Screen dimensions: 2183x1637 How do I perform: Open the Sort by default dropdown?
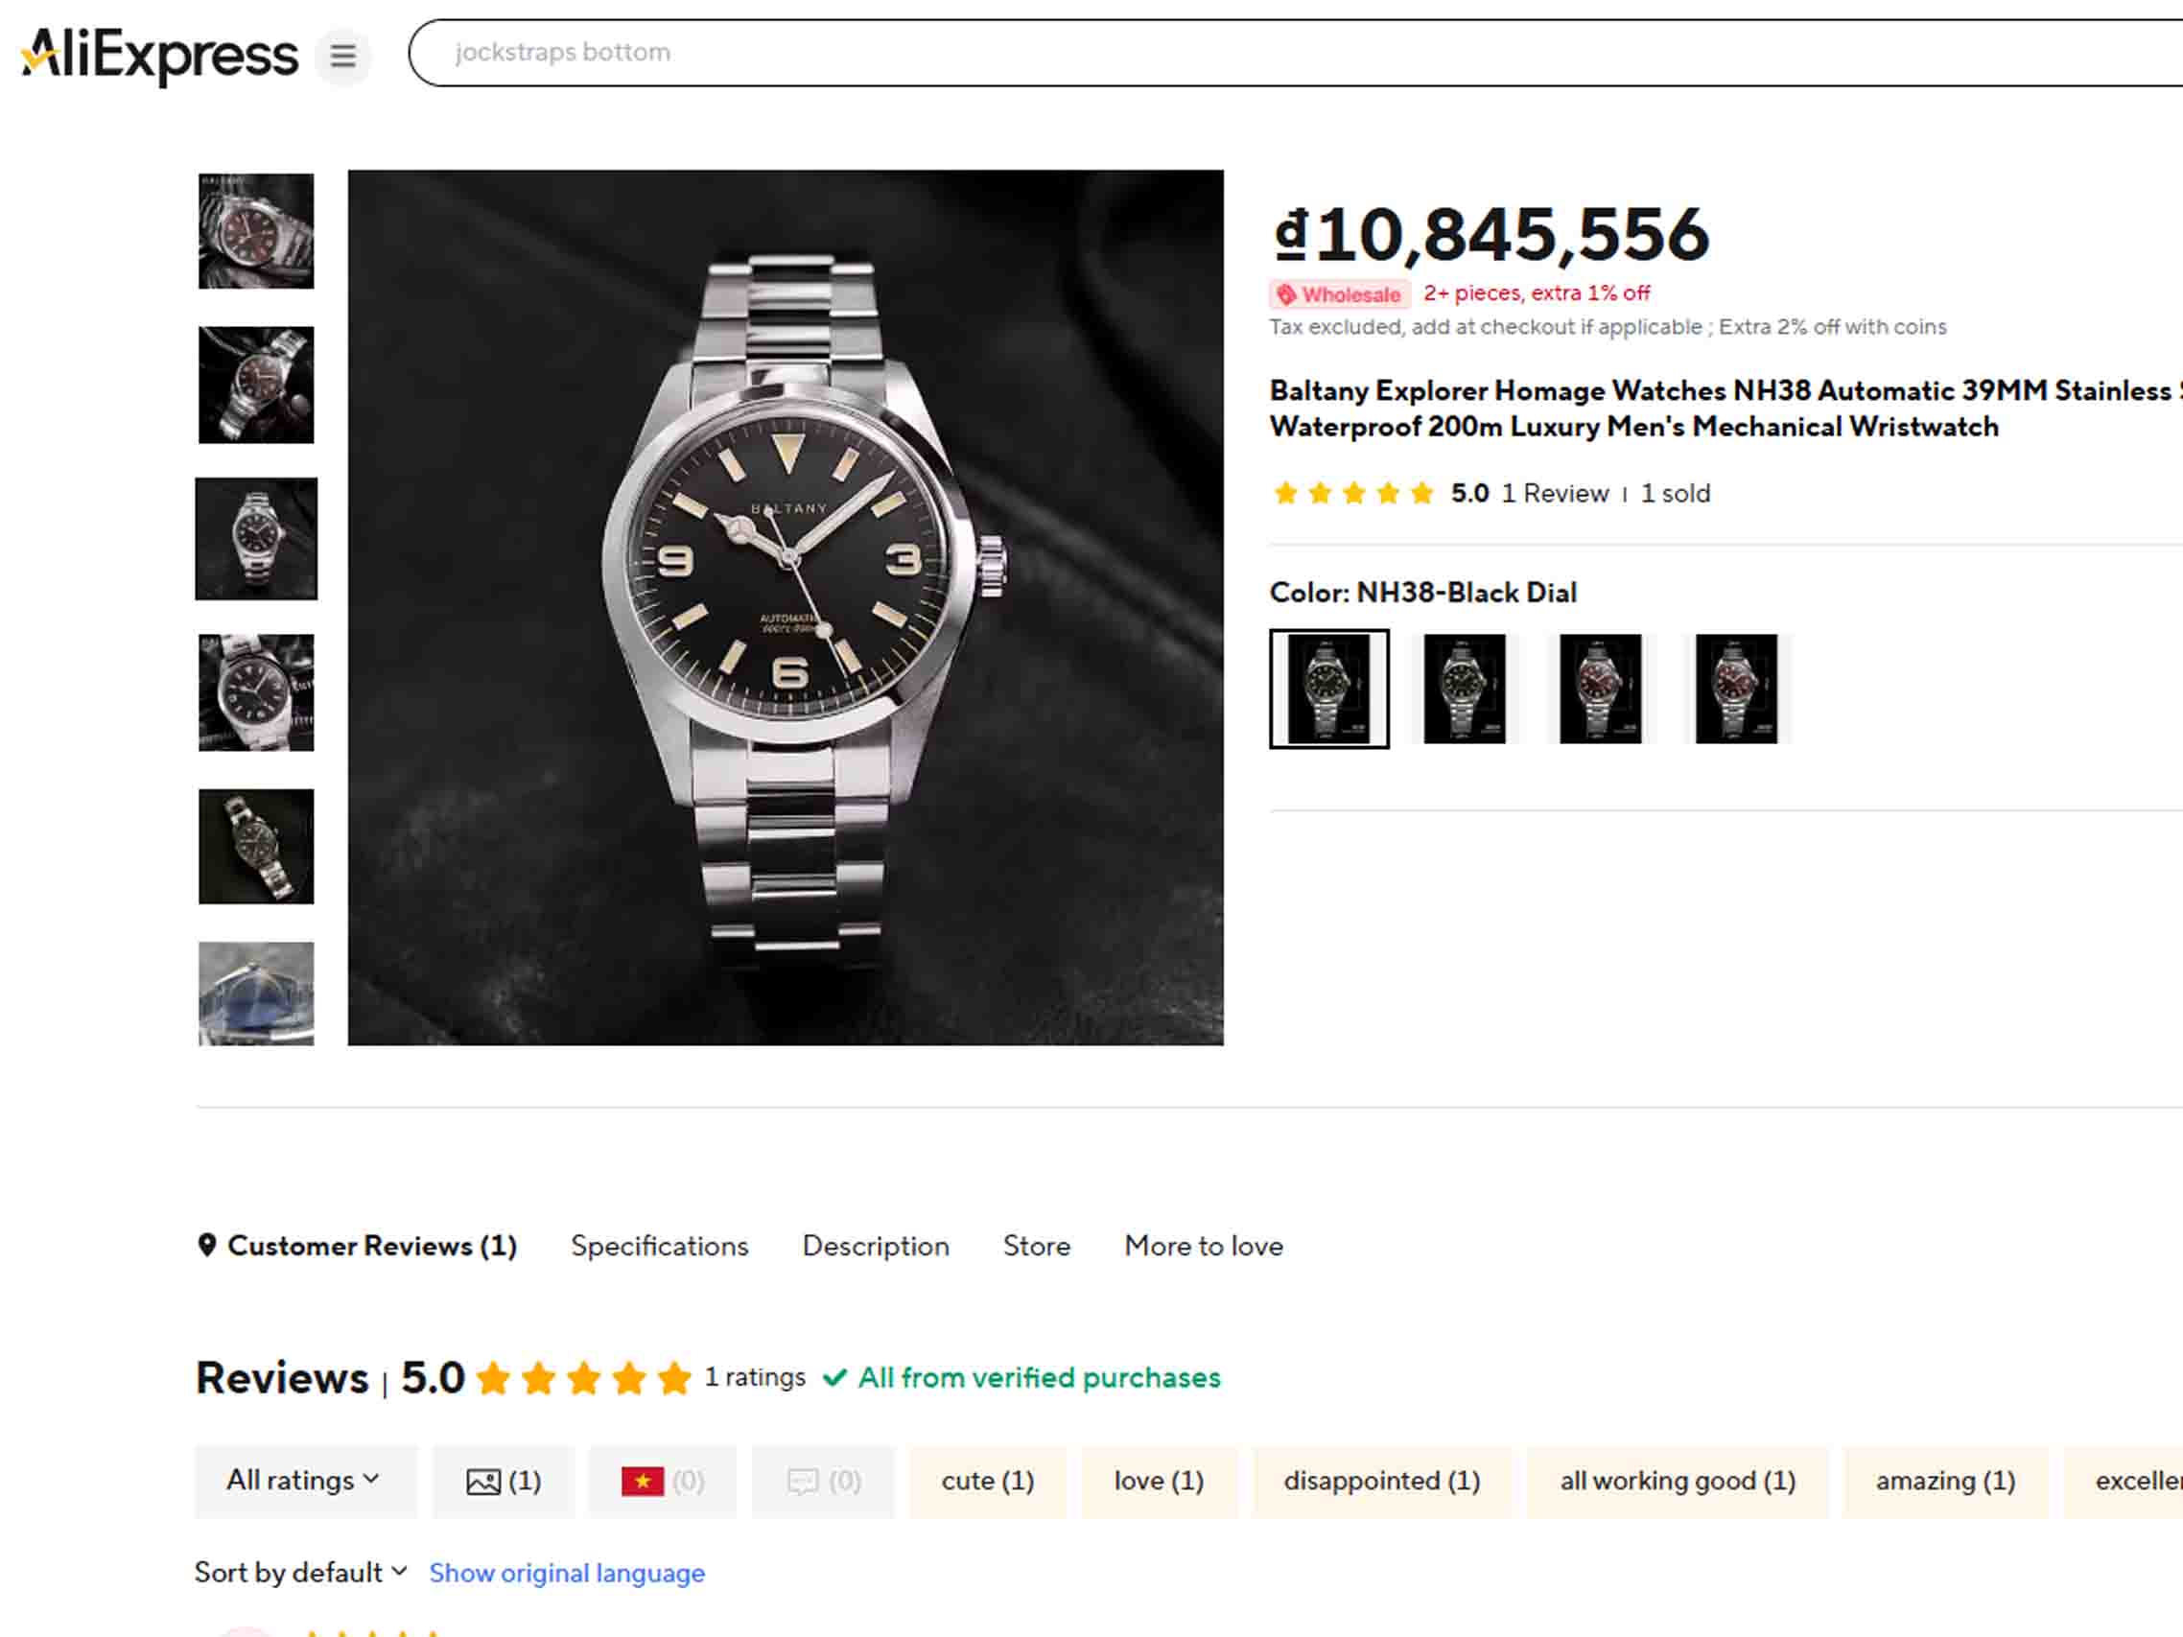(x=300, y=1572)
